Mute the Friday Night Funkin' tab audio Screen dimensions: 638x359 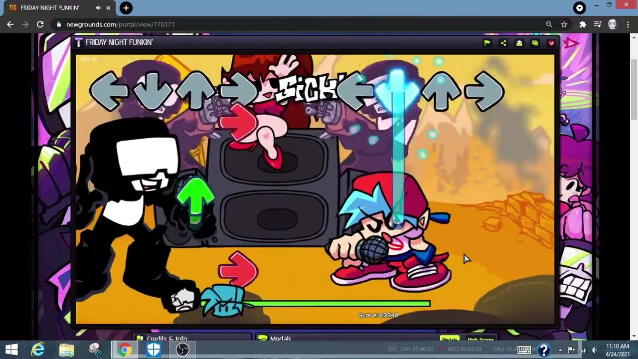click(98, 8)
